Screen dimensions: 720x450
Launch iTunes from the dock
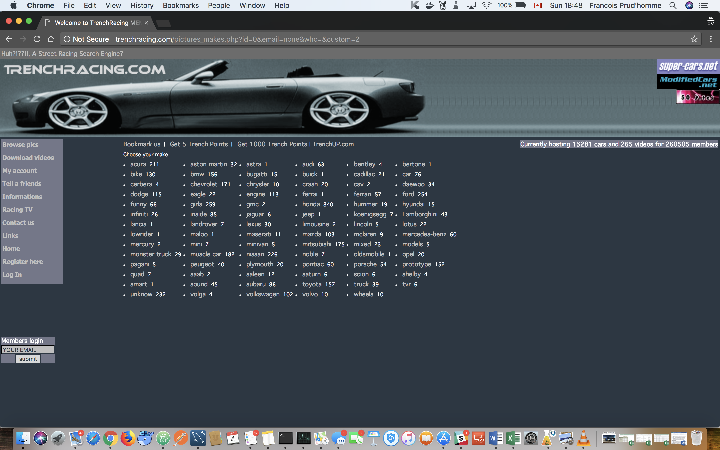pyautogui.click(x=409, y=438)
